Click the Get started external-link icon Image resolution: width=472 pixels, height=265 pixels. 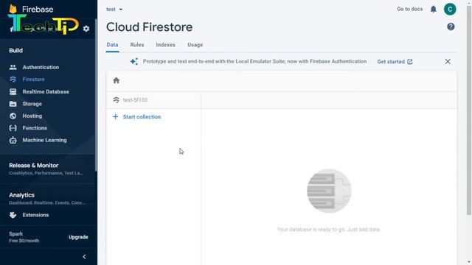[410, 62]
